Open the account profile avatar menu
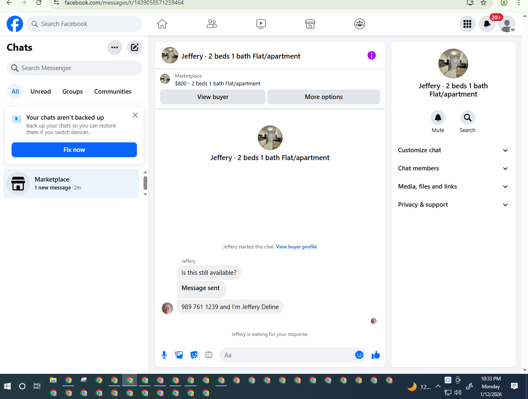The height and width of the screenshot is (399, 528). point(507,24)
